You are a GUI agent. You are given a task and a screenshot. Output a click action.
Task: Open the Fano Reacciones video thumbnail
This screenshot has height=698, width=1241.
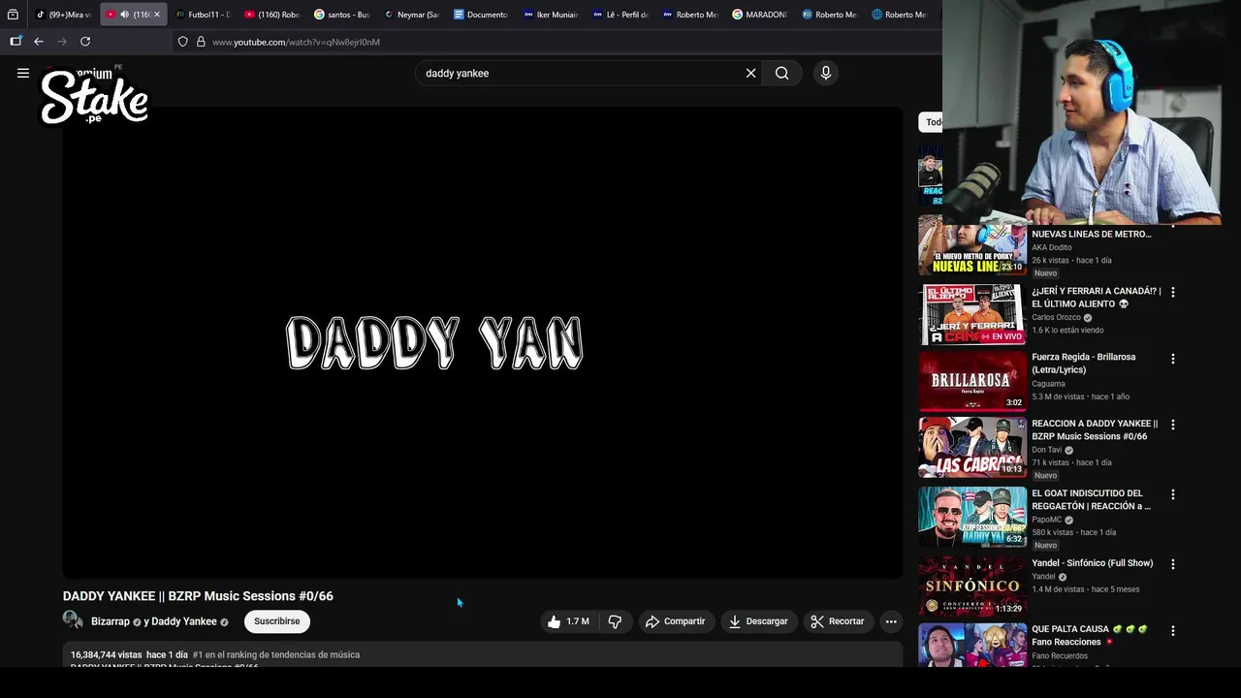[972, 645]
